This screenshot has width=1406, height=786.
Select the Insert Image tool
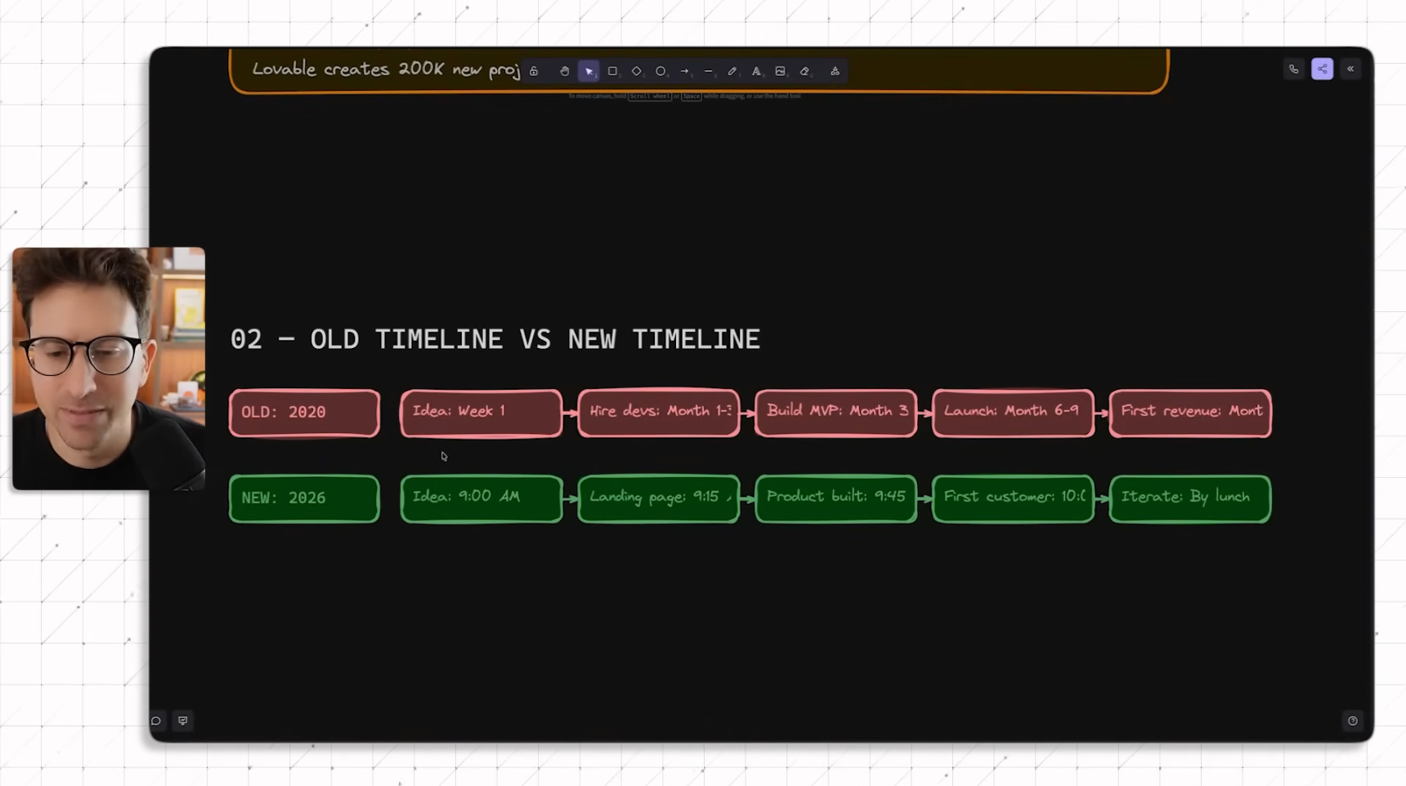pos(781,72)
